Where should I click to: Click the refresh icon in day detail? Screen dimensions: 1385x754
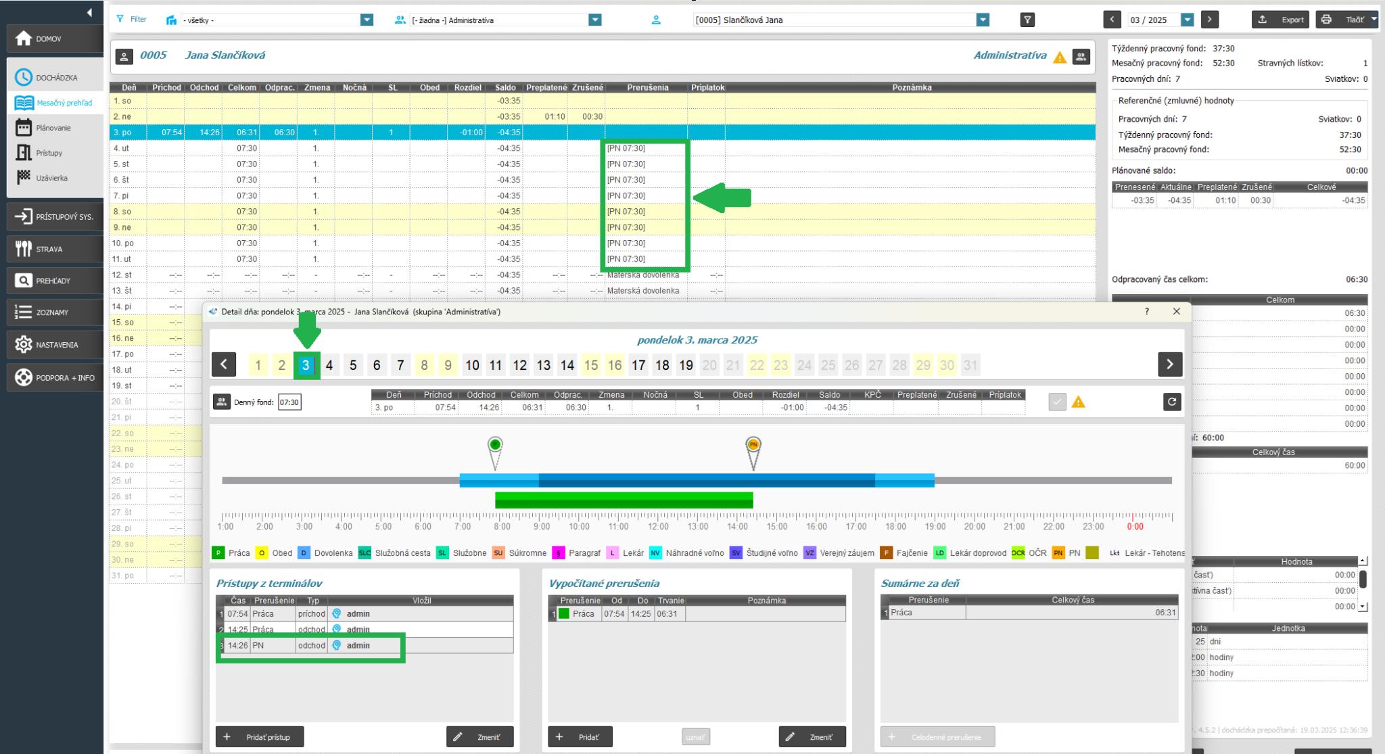tap(1171, 402)
